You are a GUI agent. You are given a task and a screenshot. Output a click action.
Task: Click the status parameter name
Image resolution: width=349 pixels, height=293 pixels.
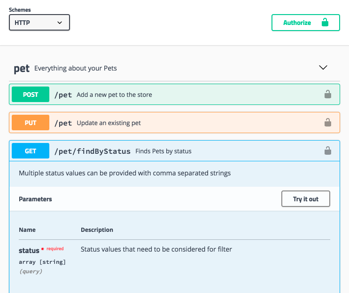point(29,251)
